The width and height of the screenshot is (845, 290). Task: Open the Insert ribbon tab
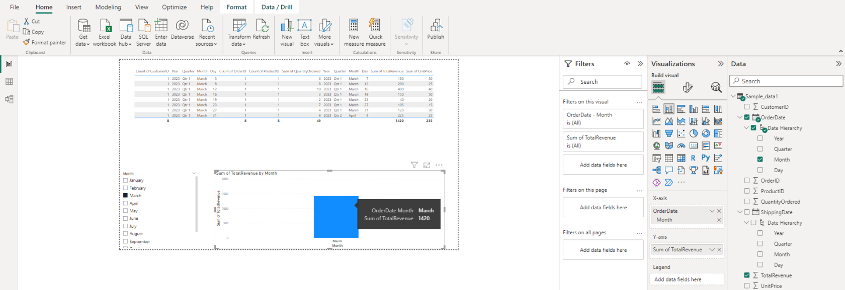pos(73,7)
